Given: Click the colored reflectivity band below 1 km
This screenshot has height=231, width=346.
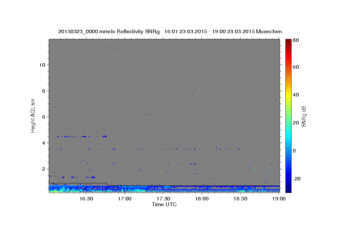Looking at the screenshot, I should pyautogui.click(x=164, y=189).
